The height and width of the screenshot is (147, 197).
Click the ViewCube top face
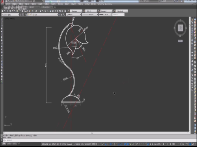(180, 28)
